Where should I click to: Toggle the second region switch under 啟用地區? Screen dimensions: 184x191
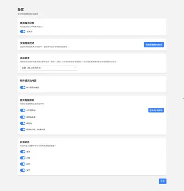point(23,158)
